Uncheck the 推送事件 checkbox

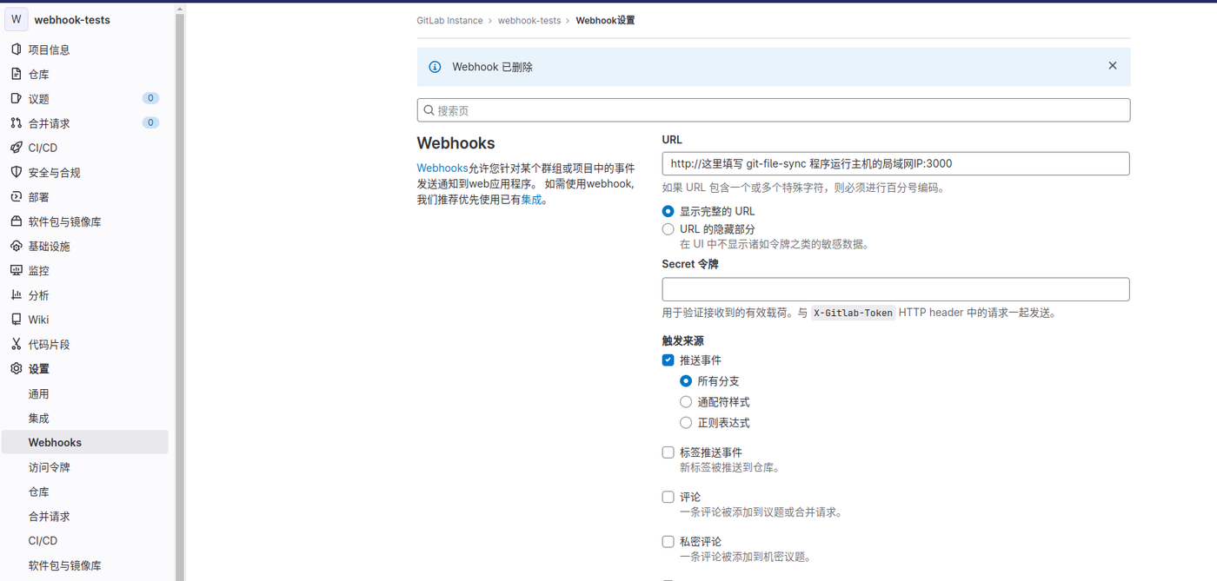[x=668, y=360]
